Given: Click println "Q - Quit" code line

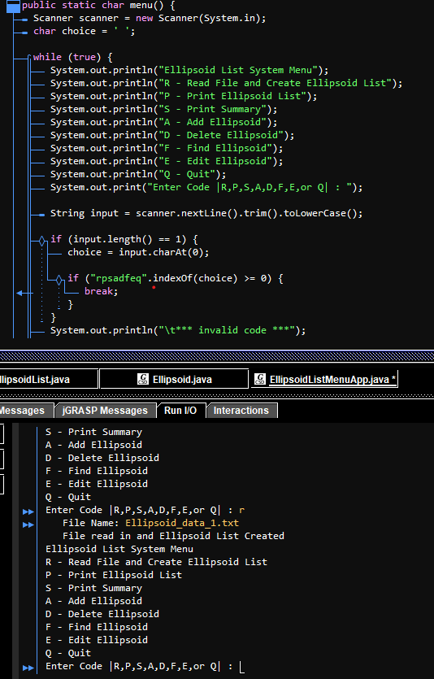Looking at the screenshot, I should pyautogui.click(x=138, y=174).
